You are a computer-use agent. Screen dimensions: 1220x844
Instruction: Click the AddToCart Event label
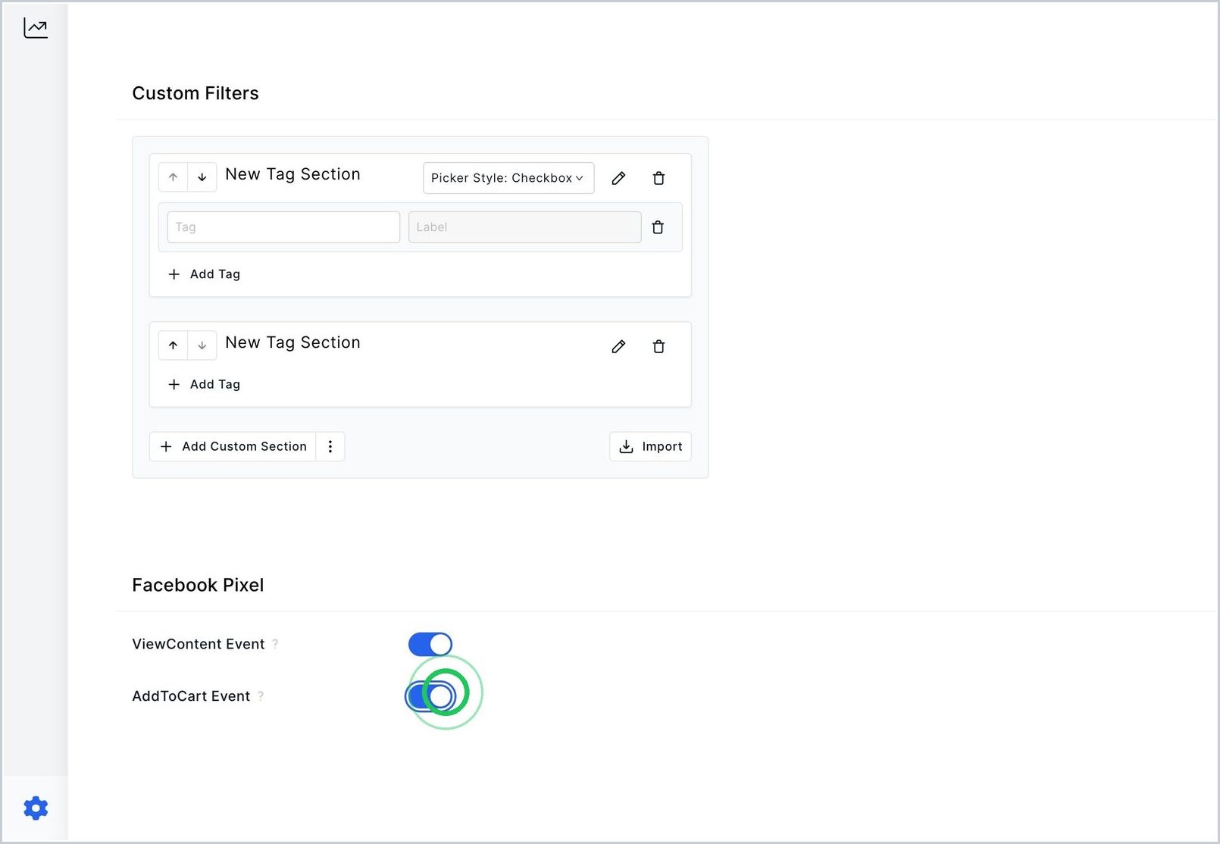pos(191,696)
